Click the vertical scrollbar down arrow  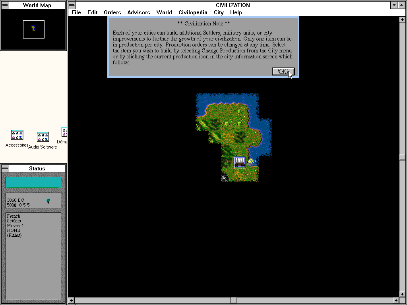tap(402, 294)
